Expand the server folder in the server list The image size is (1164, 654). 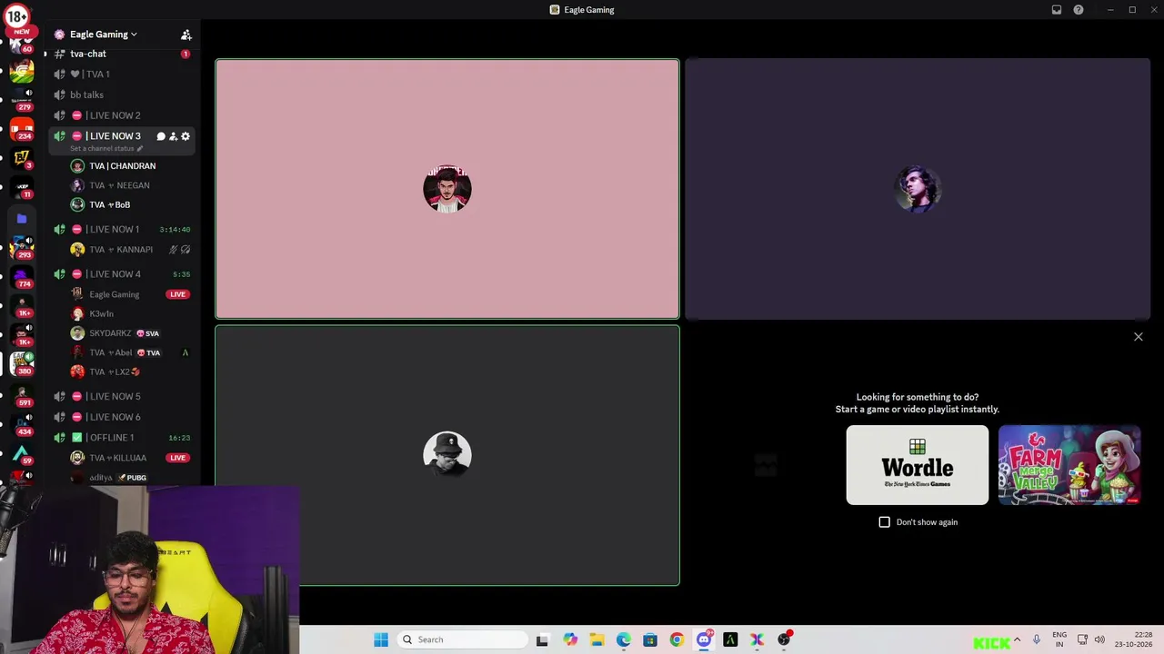[x=22, y=218]
